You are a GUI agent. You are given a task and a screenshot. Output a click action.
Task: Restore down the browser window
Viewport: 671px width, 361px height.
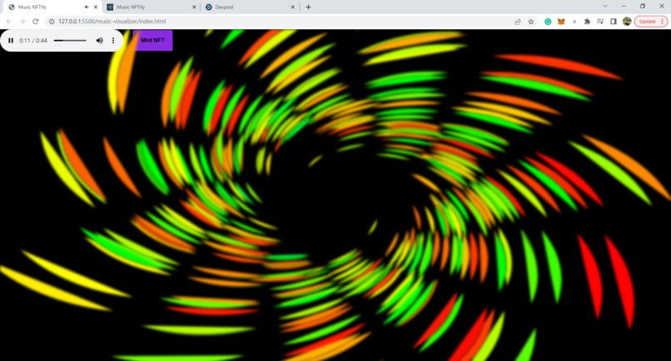(643, 6)
